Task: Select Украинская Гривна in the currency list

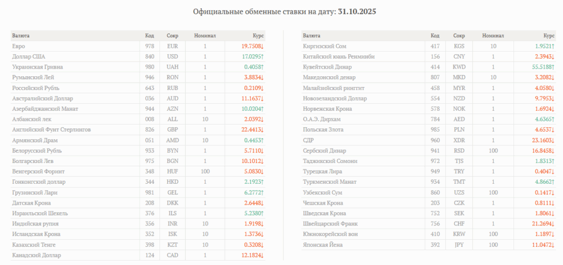Action: coord(37,67)
